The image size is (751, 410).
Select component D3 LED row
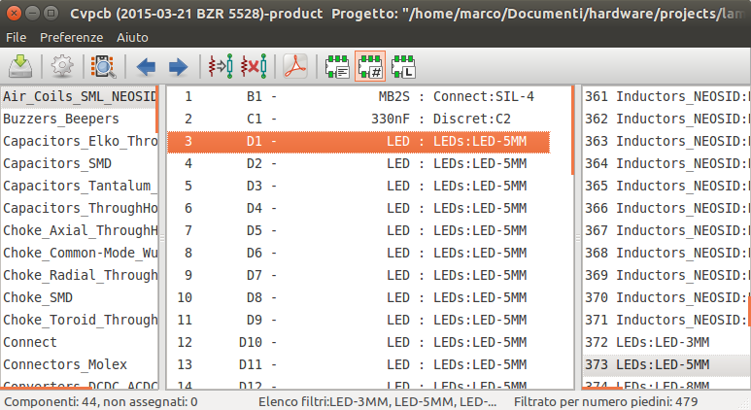[x=358, y=186]
